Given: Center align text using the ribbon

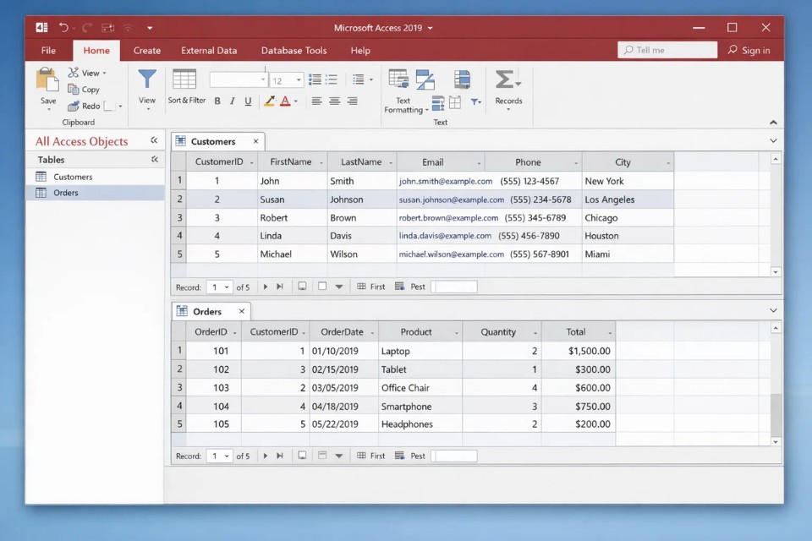Looking at the screenshot, I should [x=334, y=101].
